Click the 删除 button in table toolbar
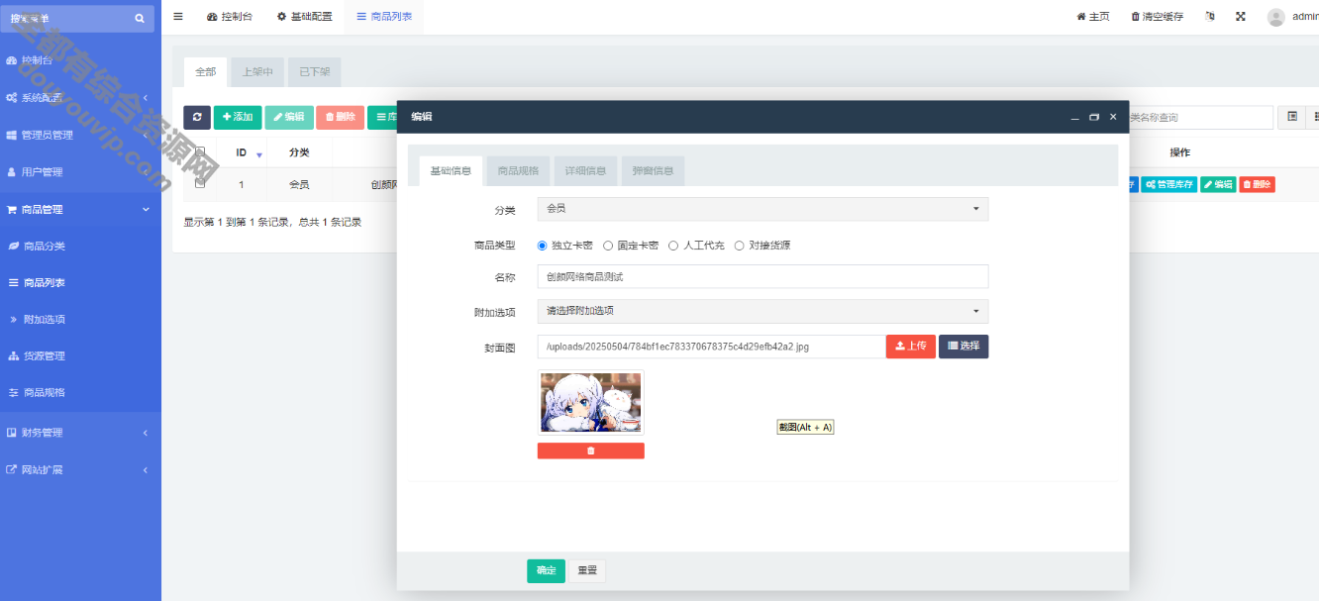The width and height of the screenshot is (1319, 601). coord(340,117)
